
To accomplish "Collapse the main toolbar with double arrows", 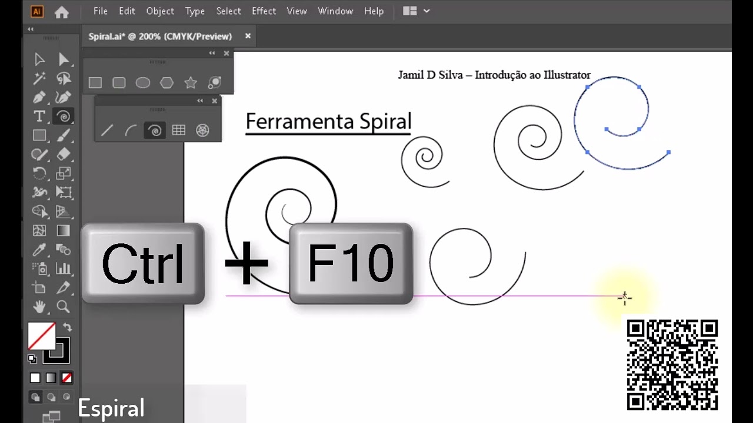I will [31, 29].
